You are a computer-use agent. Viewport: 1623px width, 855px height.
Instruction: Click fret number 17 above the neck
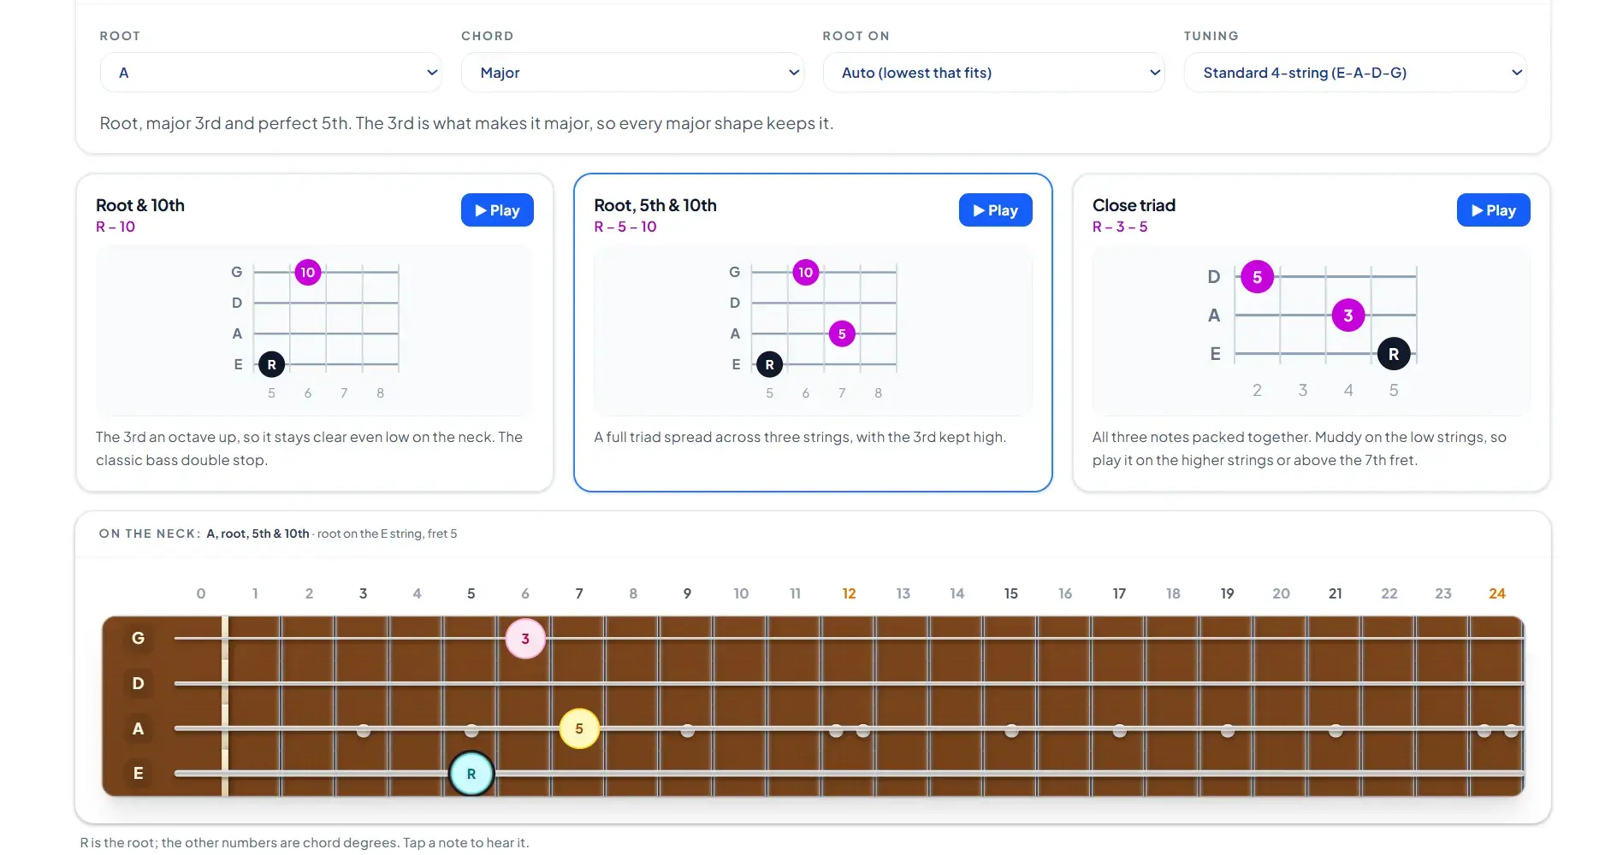pyautogui.click(x=1119, y=593)
